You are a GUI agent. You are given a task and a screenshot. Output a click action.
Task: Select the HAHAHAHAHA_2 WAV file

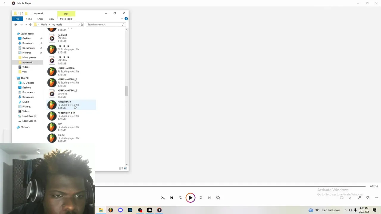(71, 94)
